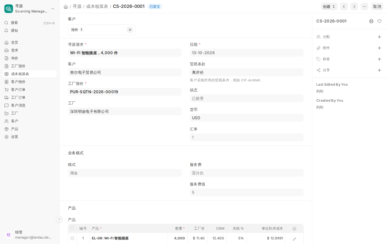Open the three-dots more menu
This screenshot has height=244, width=390.
[365, 7]
